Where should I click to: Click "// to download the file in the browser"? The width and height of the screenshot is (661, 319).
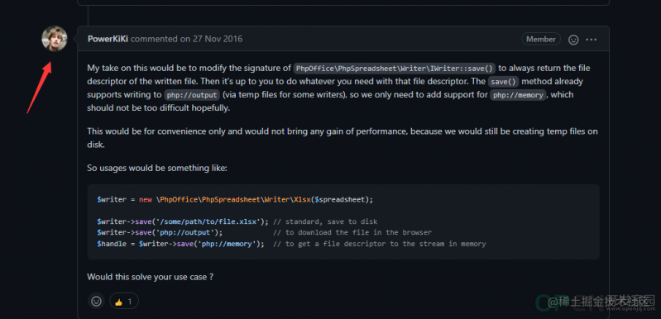352,233
